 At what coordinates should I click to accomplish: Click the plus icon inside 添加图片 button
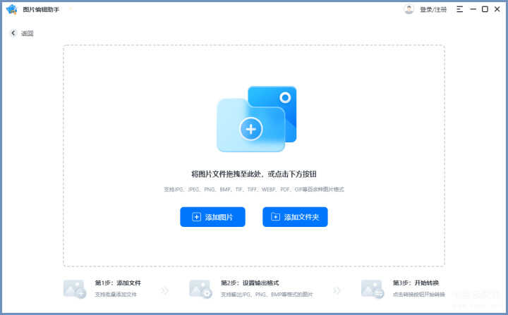pos(196,217)
